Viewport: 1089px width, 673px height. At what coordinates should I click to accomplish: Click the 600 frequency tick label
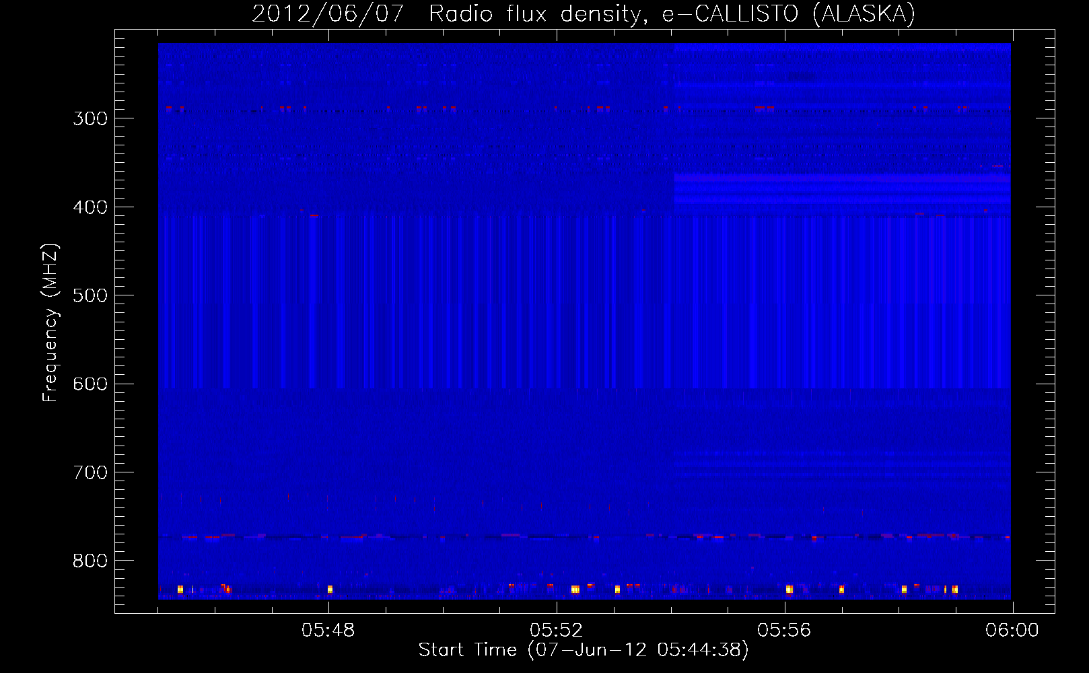click(x=90, y=384)
